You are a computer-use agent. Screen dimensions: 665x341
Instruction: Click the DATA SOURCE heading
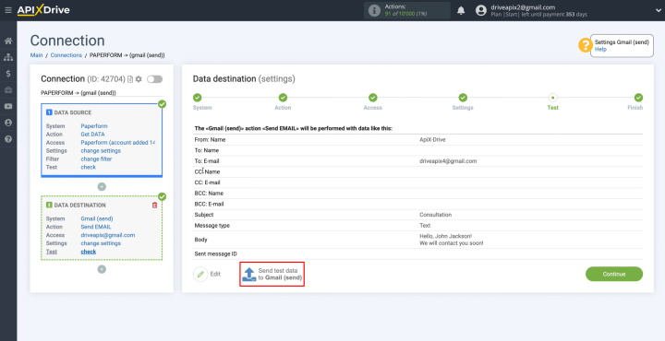point(73,112)
